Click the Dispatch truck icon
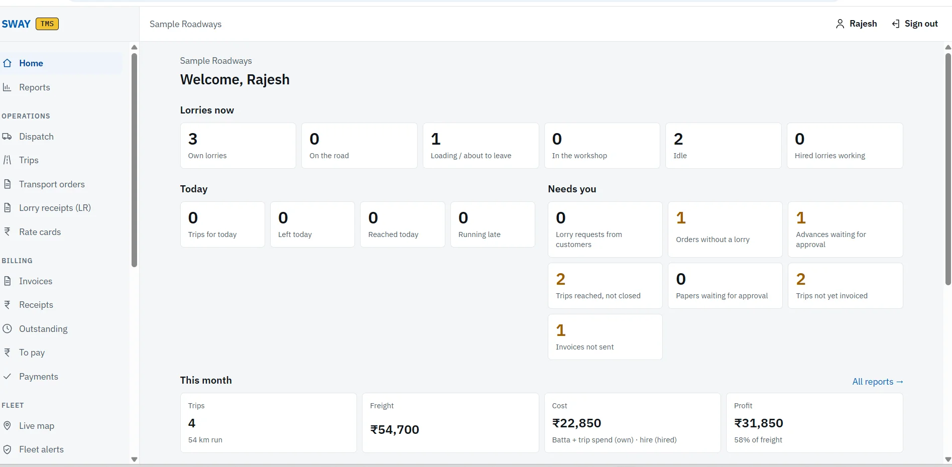 tap(7, 137)
